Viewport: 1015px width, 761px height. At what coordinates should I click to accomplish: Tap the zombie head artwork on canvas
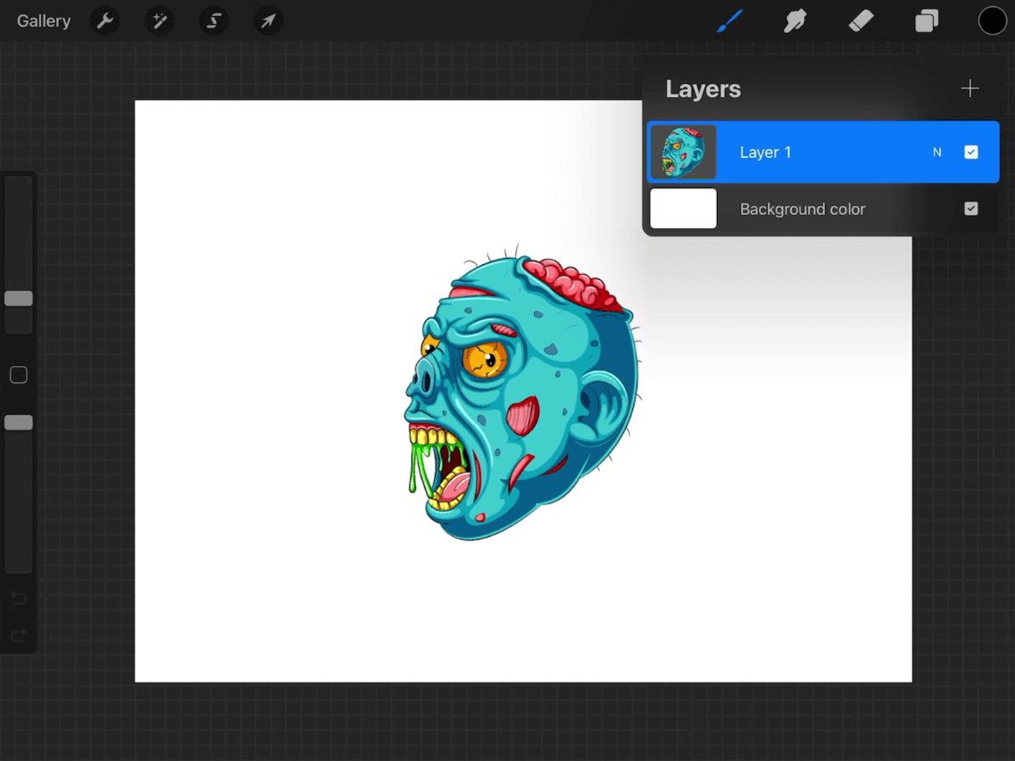click(523, 393)
